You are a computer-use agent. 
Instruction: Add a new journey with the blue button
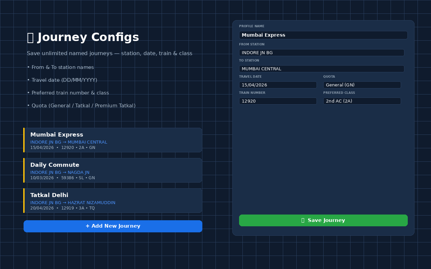(113, 226)
